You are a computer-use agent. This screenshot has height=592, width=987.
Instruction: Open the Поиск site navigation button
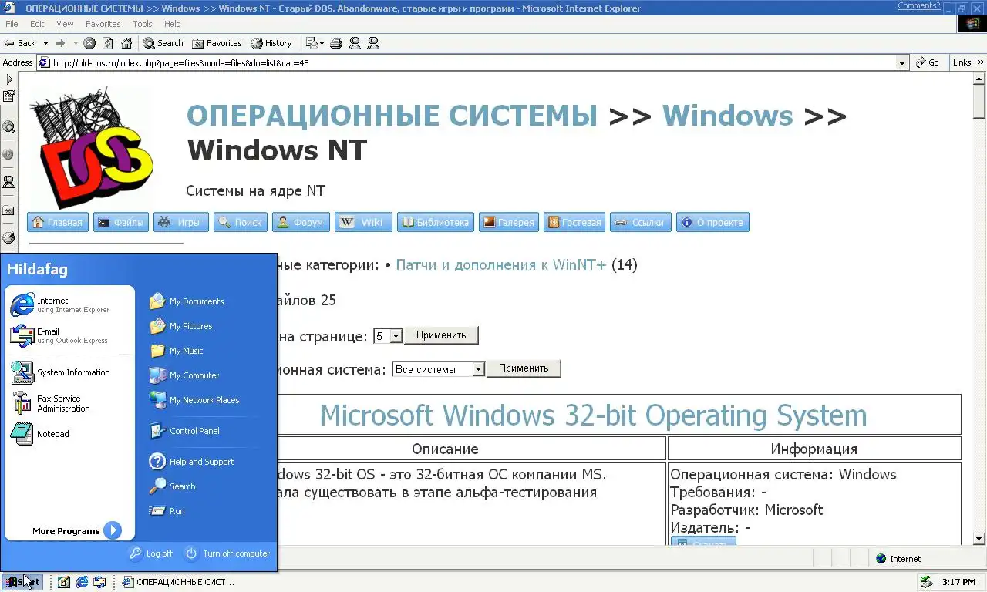241,222
